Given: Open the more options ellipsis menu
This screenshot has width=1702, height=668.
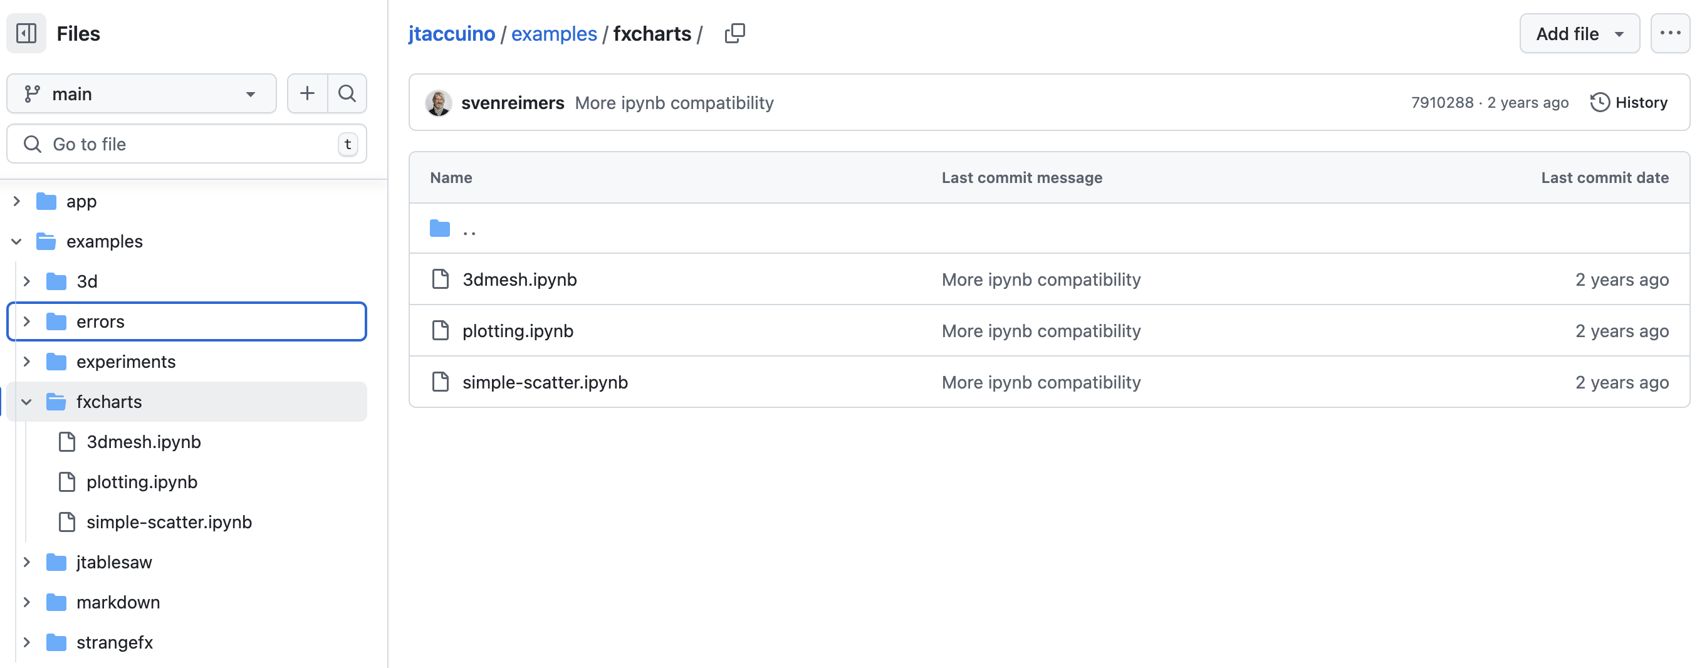Looking at the screenshot, I should (1670, 33).
